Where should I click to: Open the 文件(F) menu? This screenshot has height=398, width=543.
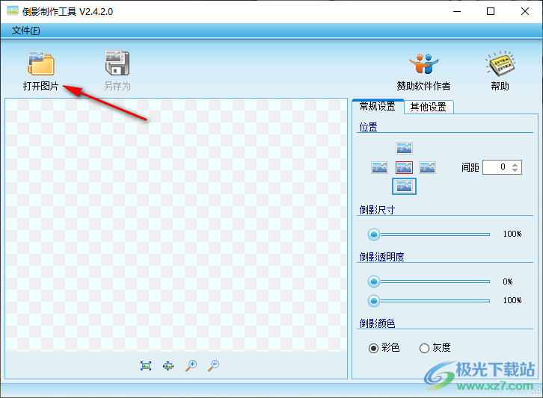click(25, 31)
